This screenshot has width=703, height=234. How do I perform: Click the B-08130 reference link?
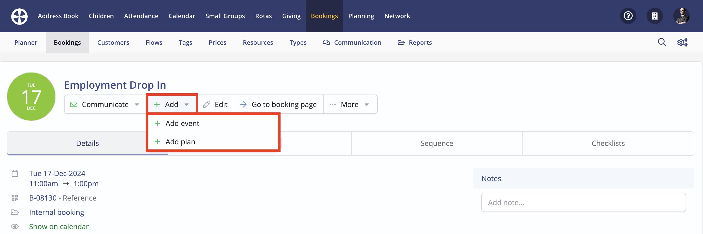pos(43,198)
